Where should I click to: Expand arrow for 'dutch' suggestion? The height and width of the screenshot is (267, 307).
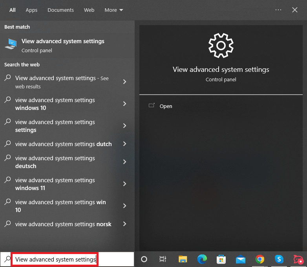124,144
